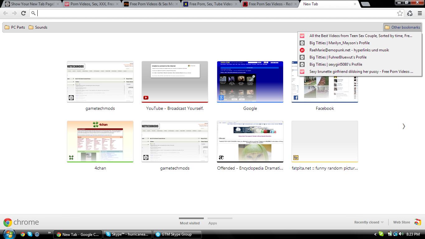This screenshot has width=425, height=239.
Task: Expand quick launch overflow chevron
Action: (x=49, y=233)
